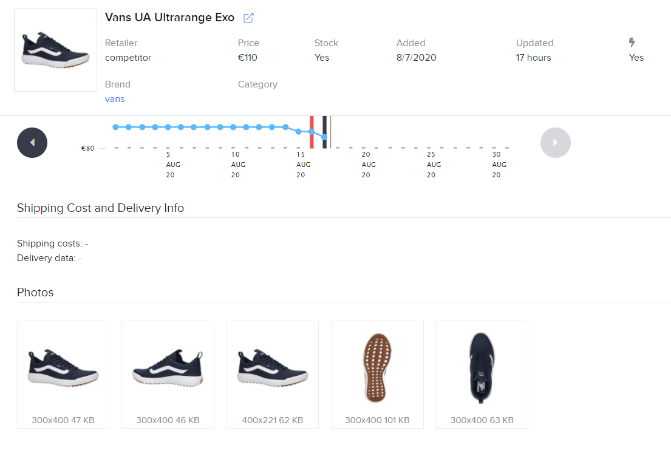Image resolution: width=671 pixels, height=456 pixels.
Task: Click the Stock value Yes
Action: (x=322, y=57)
